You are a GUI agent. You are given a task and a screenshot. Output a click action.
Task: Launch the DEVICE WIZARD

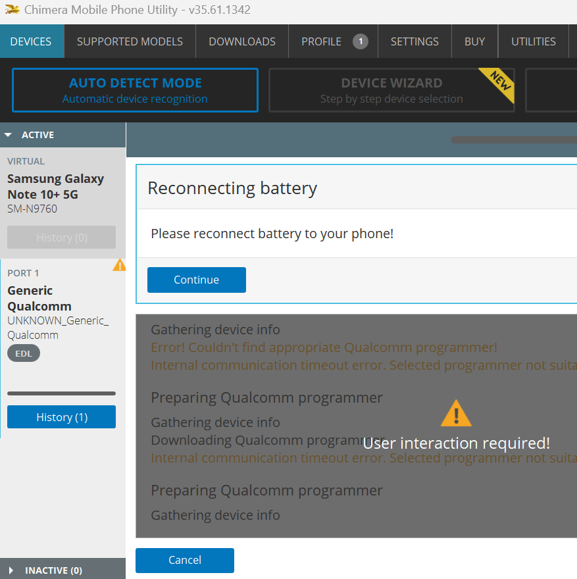(391, 90)
